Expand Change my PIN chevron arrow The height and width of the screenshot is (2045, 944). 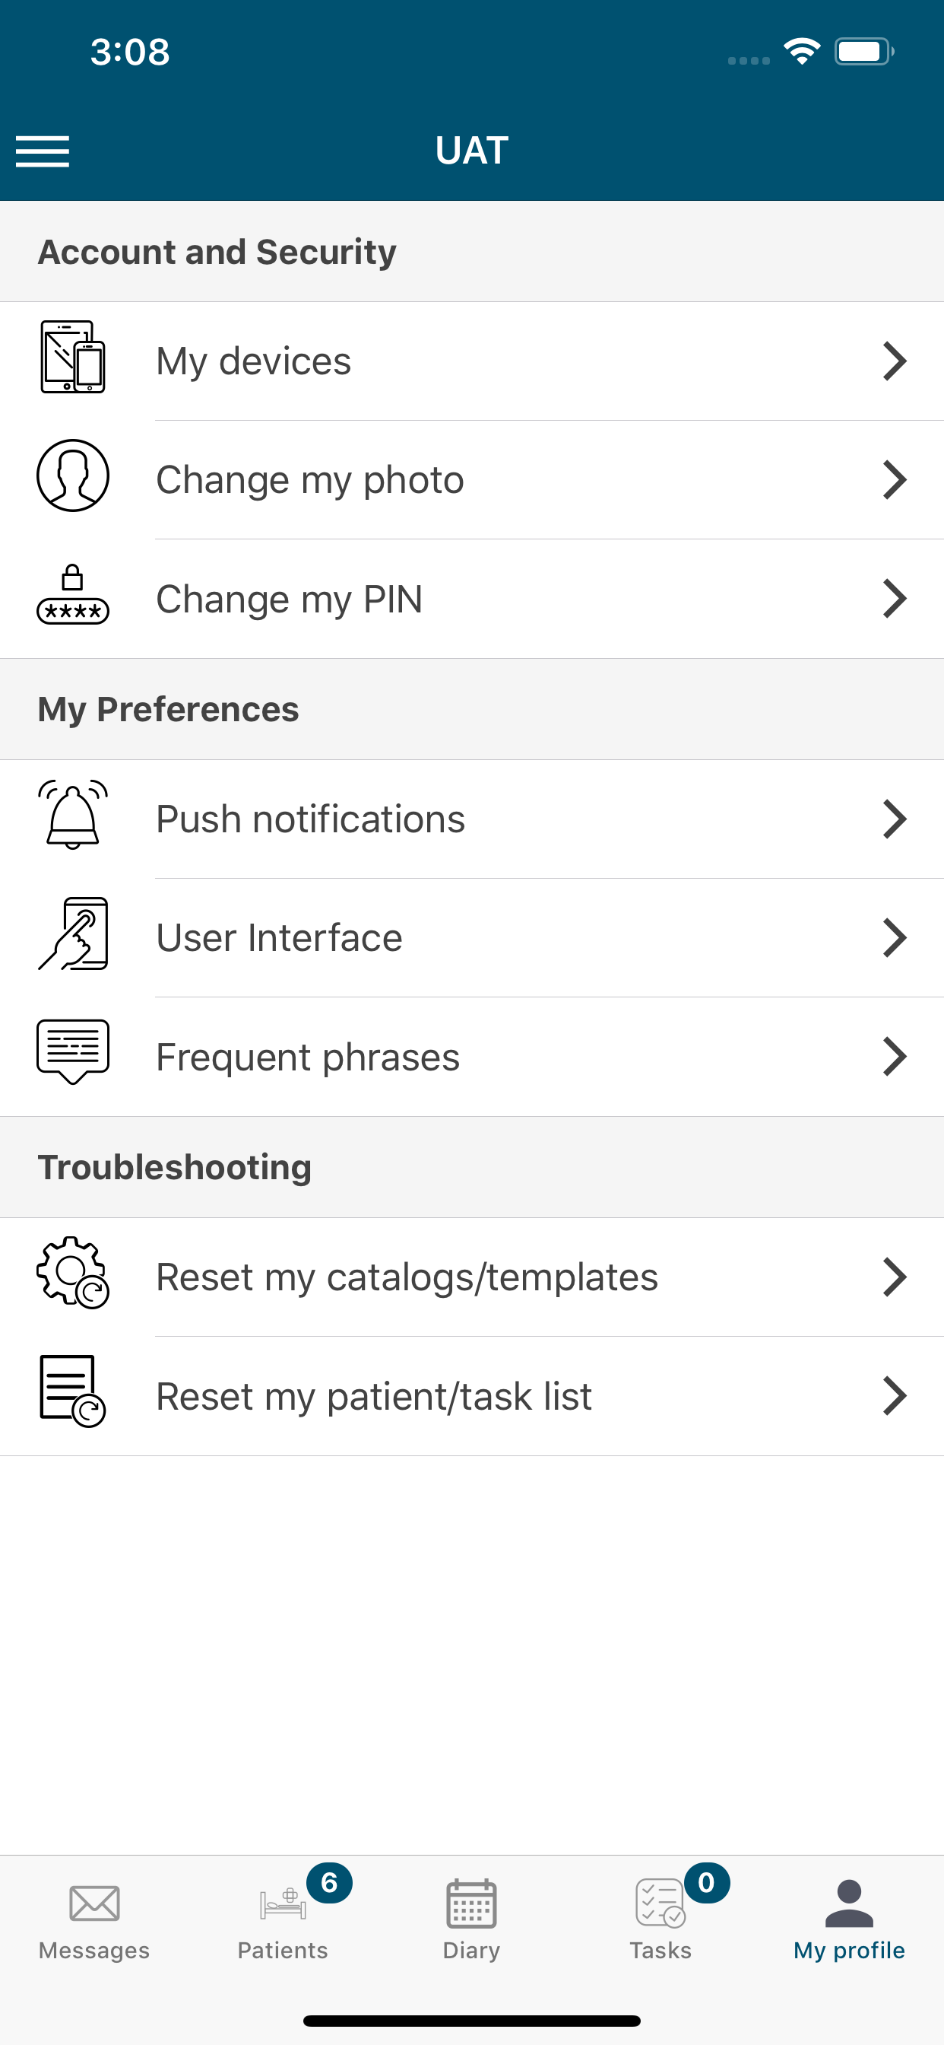tap(894, 599)
